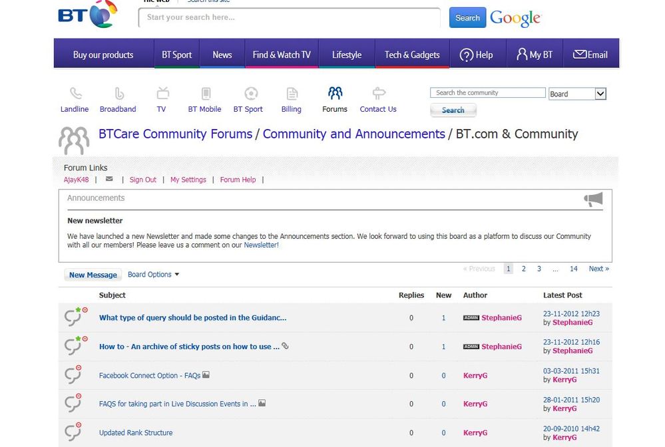Click the Latest Post column header

(x=562, y=295)
